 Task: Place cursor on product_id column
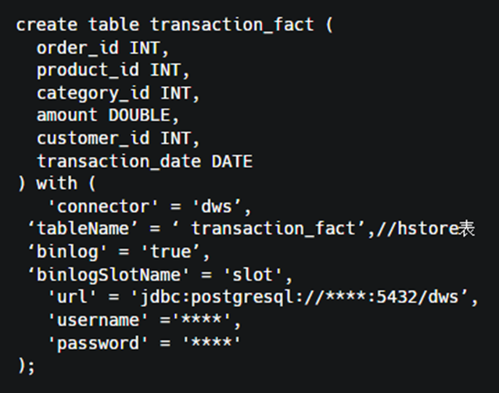coord(88,71)
